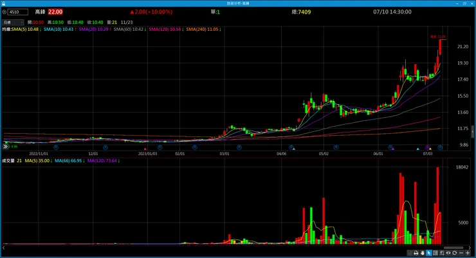Screen dimensions: 476x258
Task: Click the stock name 高鋒
Action: 40,12
